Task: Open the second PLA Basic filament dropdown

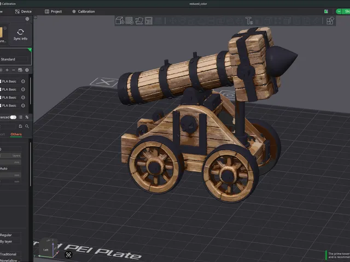Action: pyautogui.click(x=9, y=90)
